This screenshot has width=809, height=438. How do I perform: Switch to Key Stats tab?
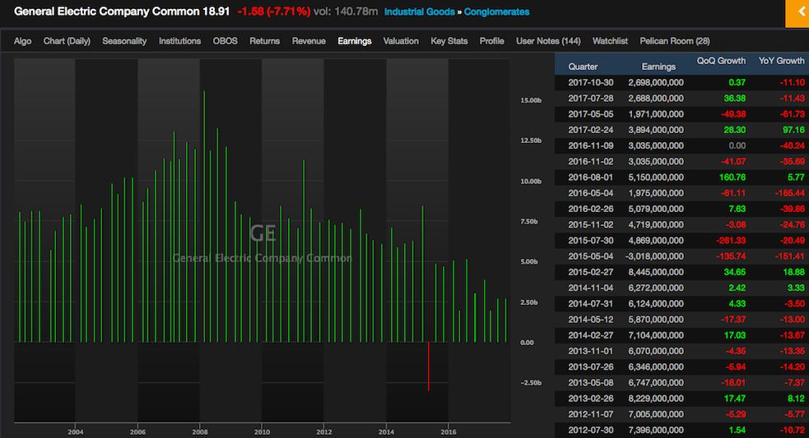pyautogui.click(x=449, y=41)
